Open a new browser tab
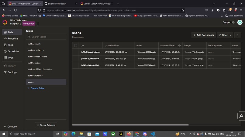245x137 pixels. pos(118,4)
